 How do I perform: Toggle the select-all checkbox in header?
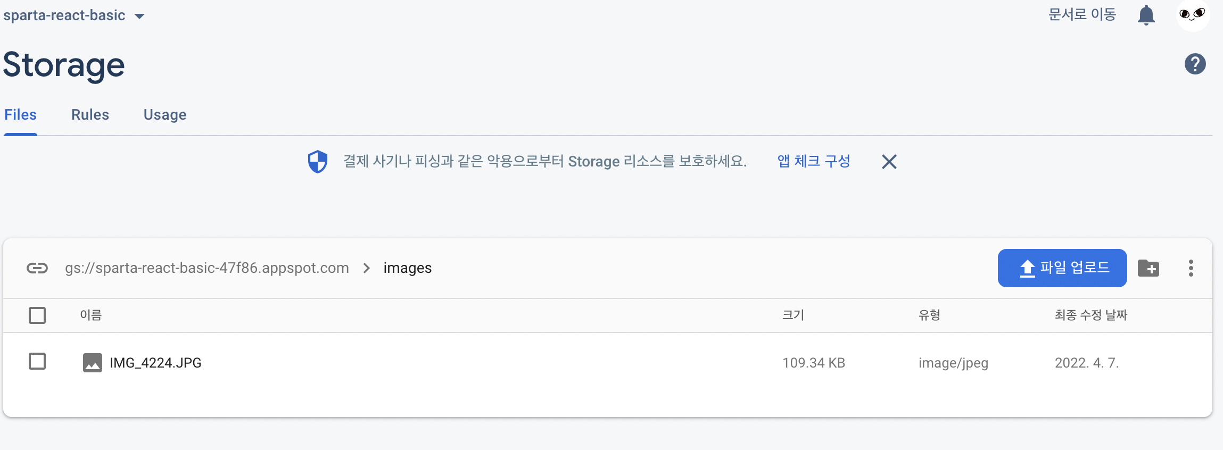pos(37,315)
